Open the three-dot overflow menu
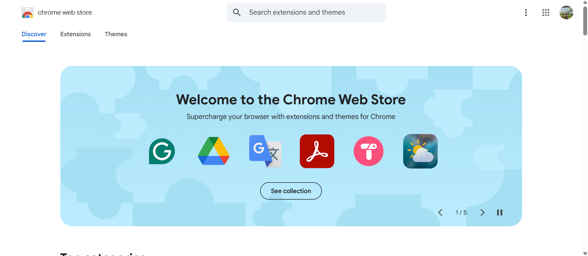The height and width of the screenshot is (256, 588). 526,12
